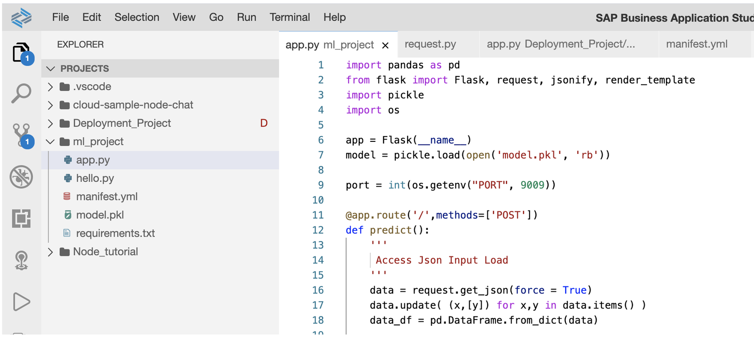Collapse the PROJECTS section
Screen dimensions: 754x342
[51, 69]
